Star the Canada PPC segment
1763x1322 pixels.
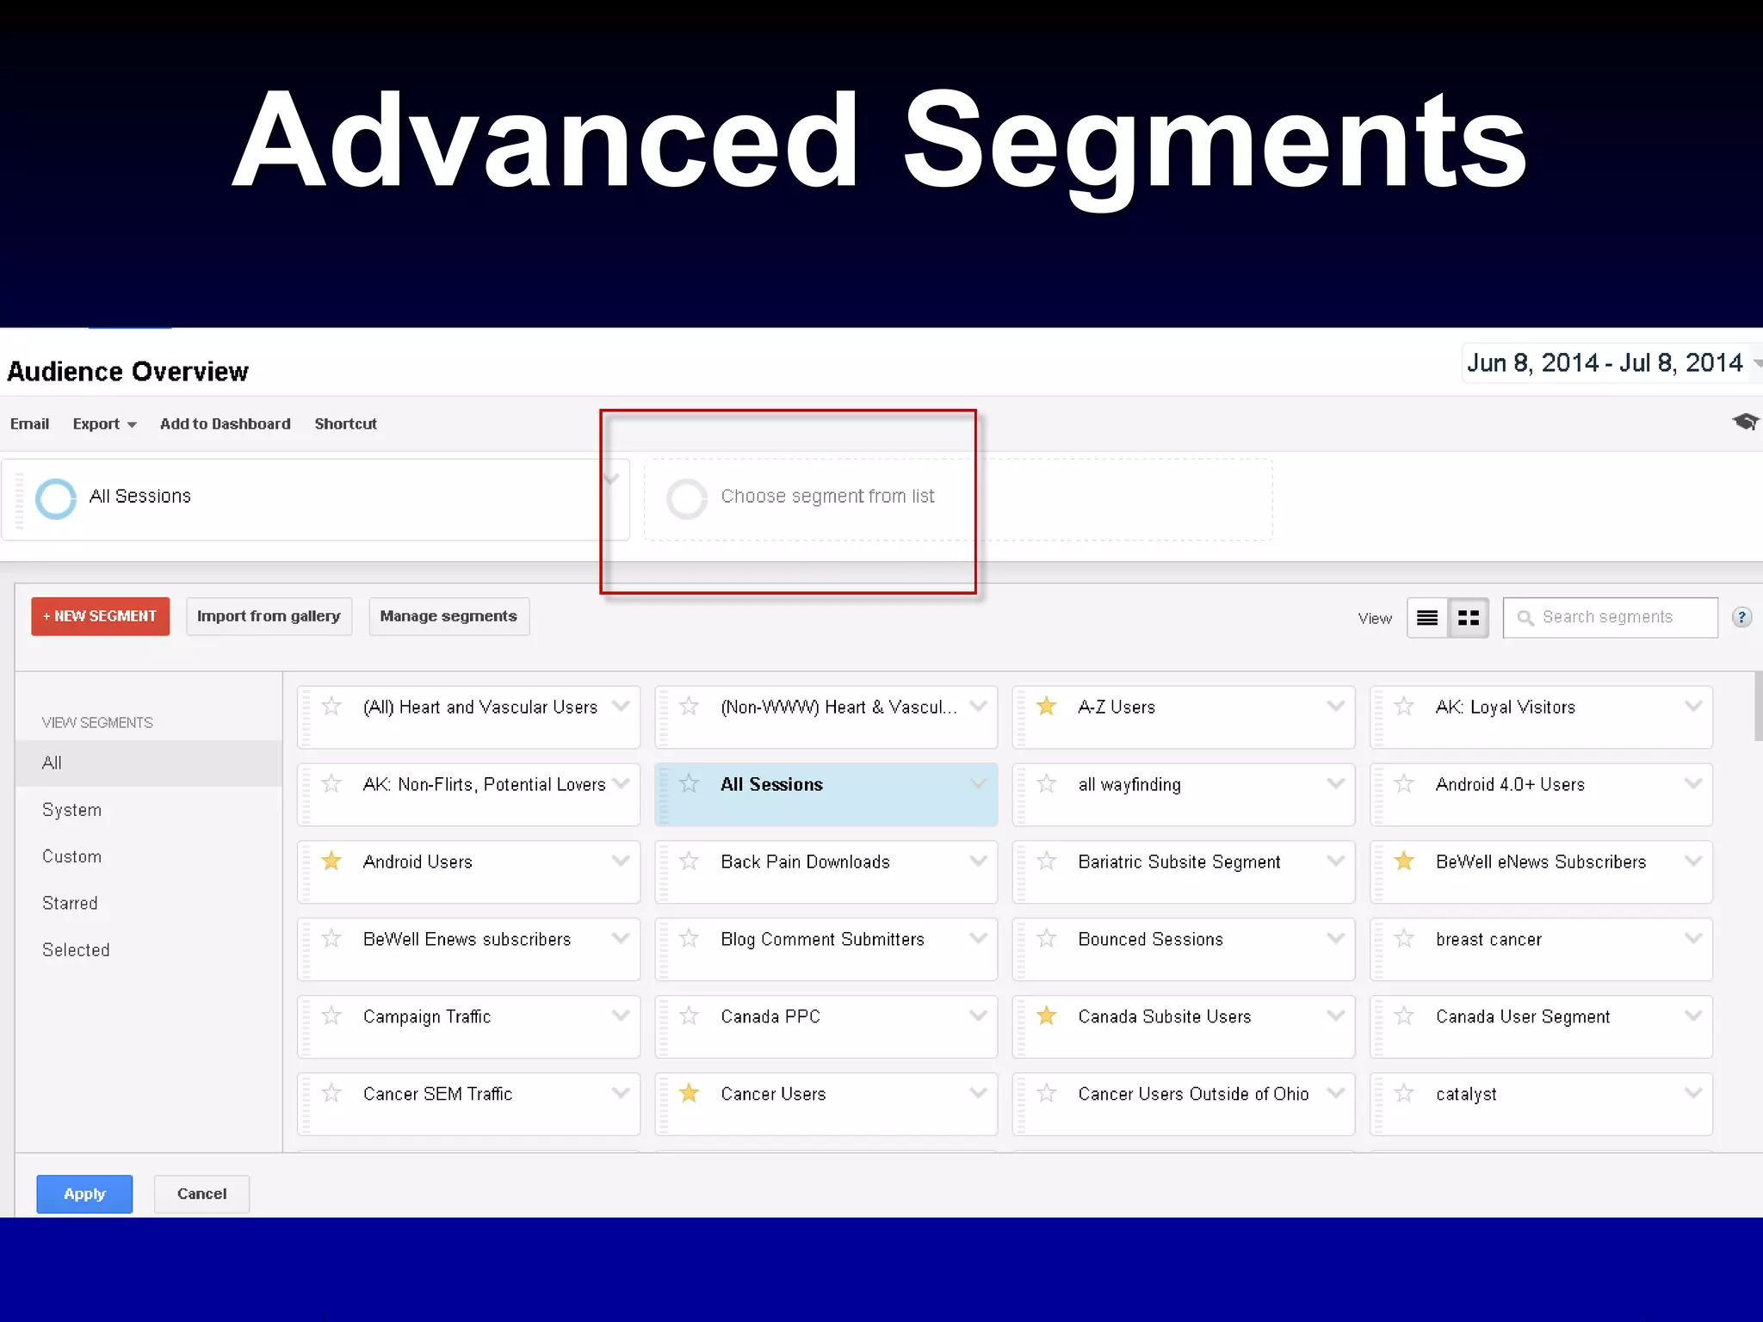[689, 1016]
